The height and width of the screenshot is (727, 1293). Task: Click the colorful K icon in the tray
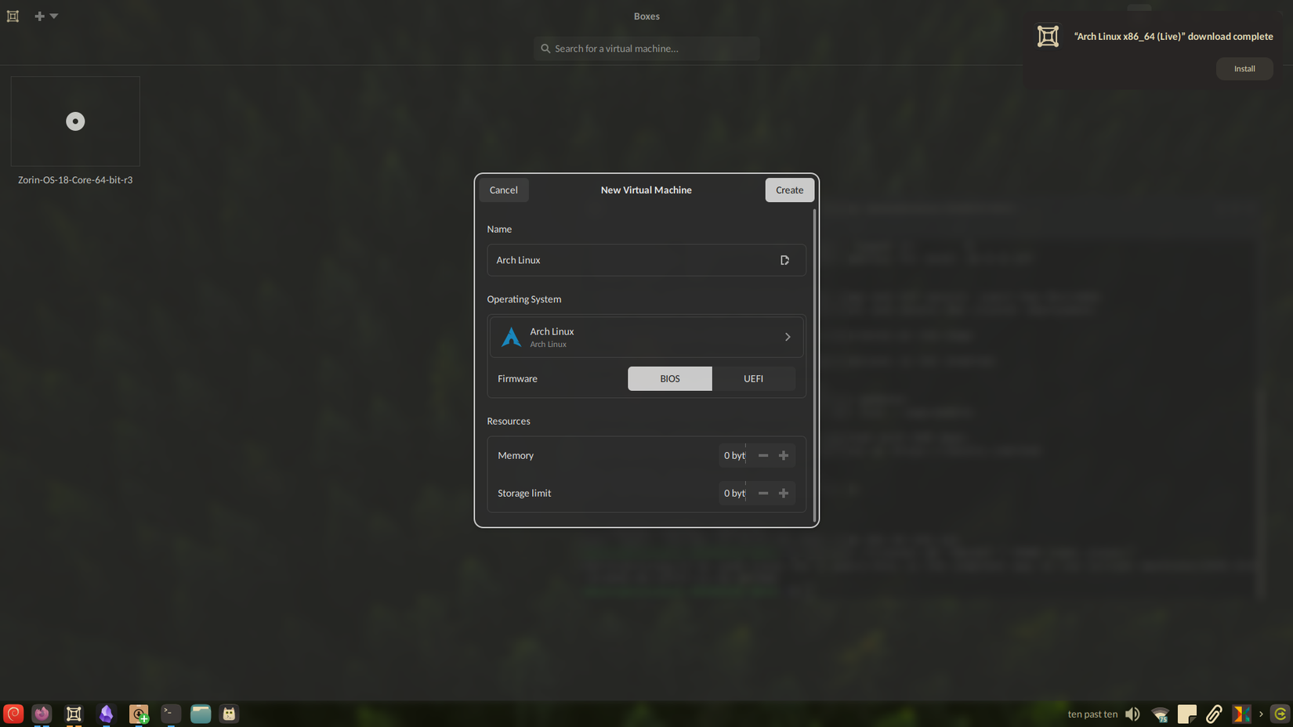click(x=1241, y=714)
